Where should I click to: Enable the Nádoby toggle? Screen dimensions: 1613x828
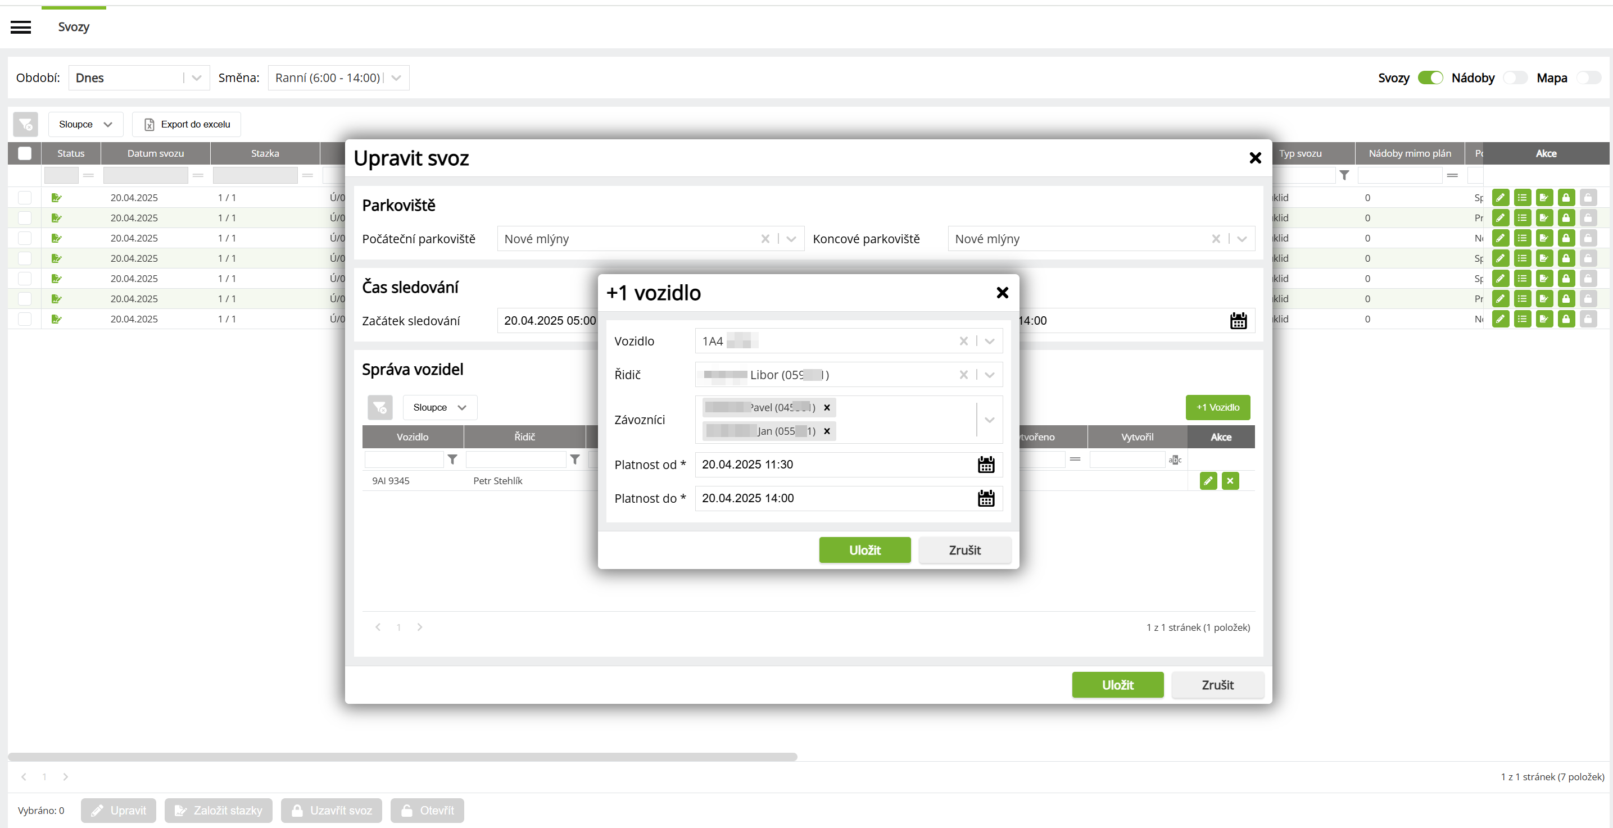tap(1515, 78)
